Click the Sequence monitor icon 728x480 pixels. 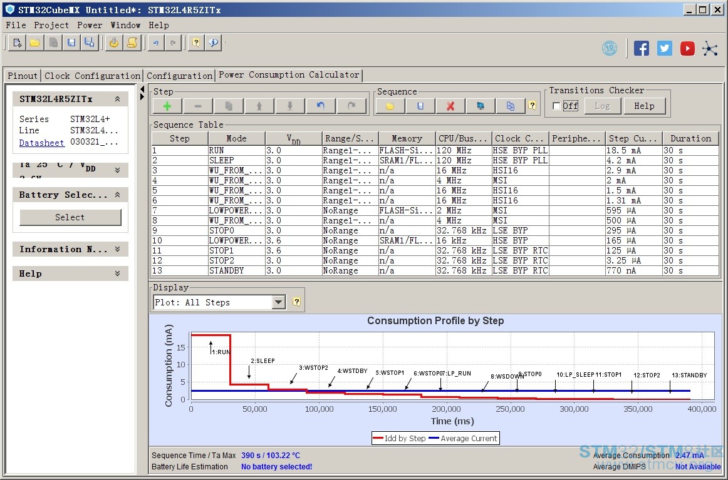481,106
